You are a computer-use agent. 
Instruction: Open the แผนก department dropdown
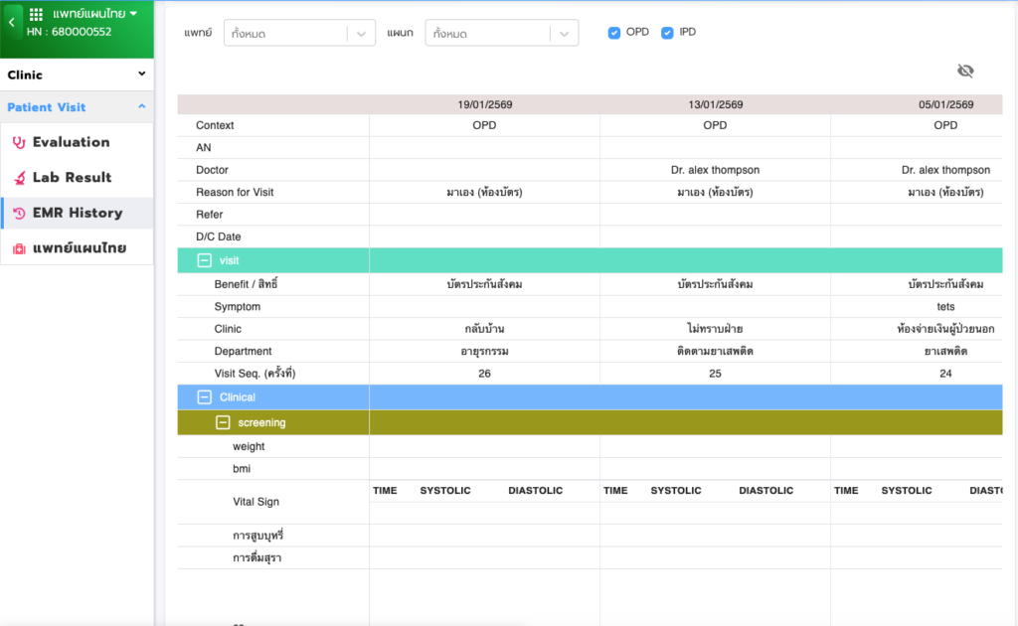pyautogui.click(x=501, y=34)
